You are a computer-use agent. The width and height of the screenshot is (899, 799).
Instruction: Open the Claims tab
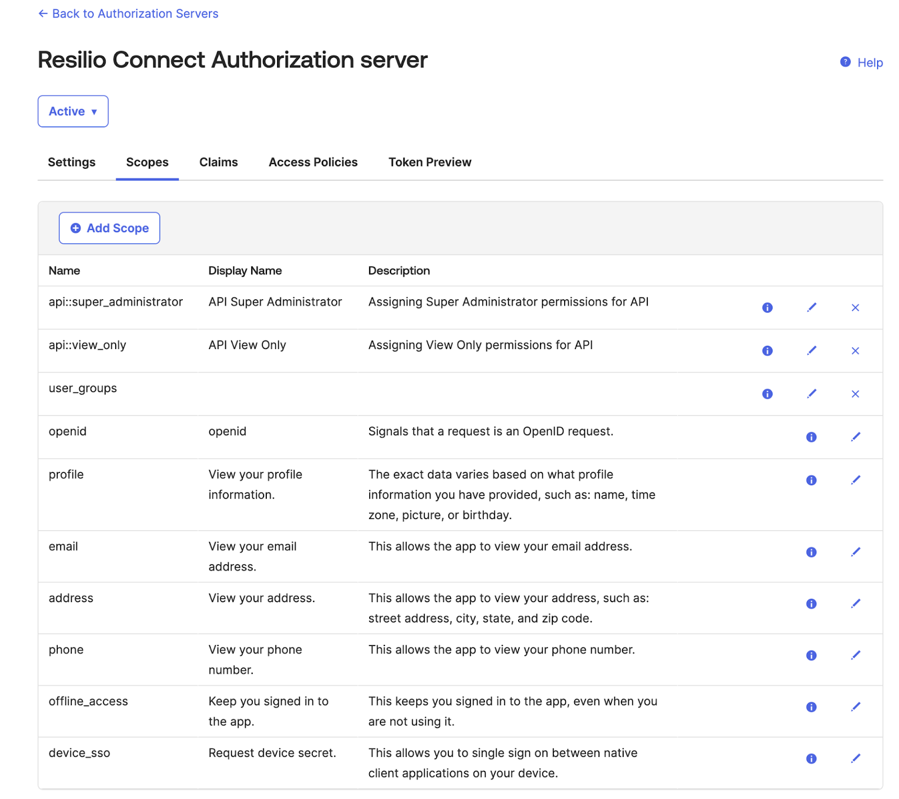219,162
